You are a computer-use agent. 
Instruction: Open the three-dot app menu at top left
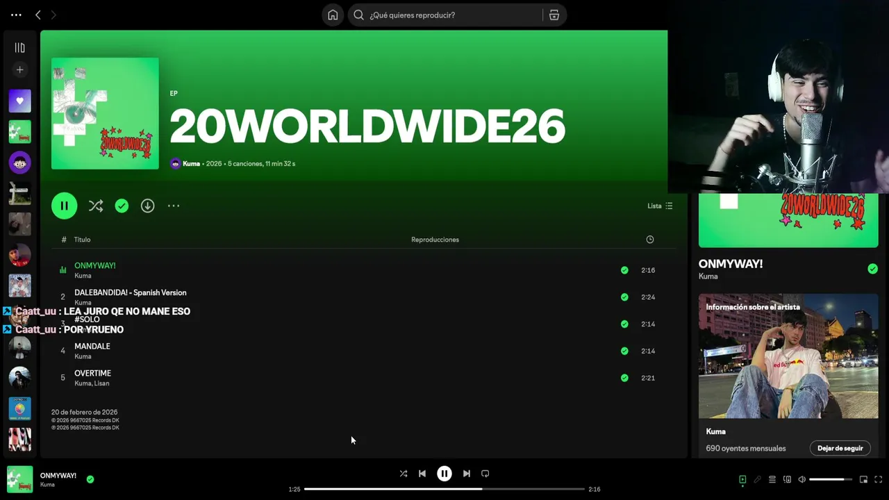pos(16,15)
